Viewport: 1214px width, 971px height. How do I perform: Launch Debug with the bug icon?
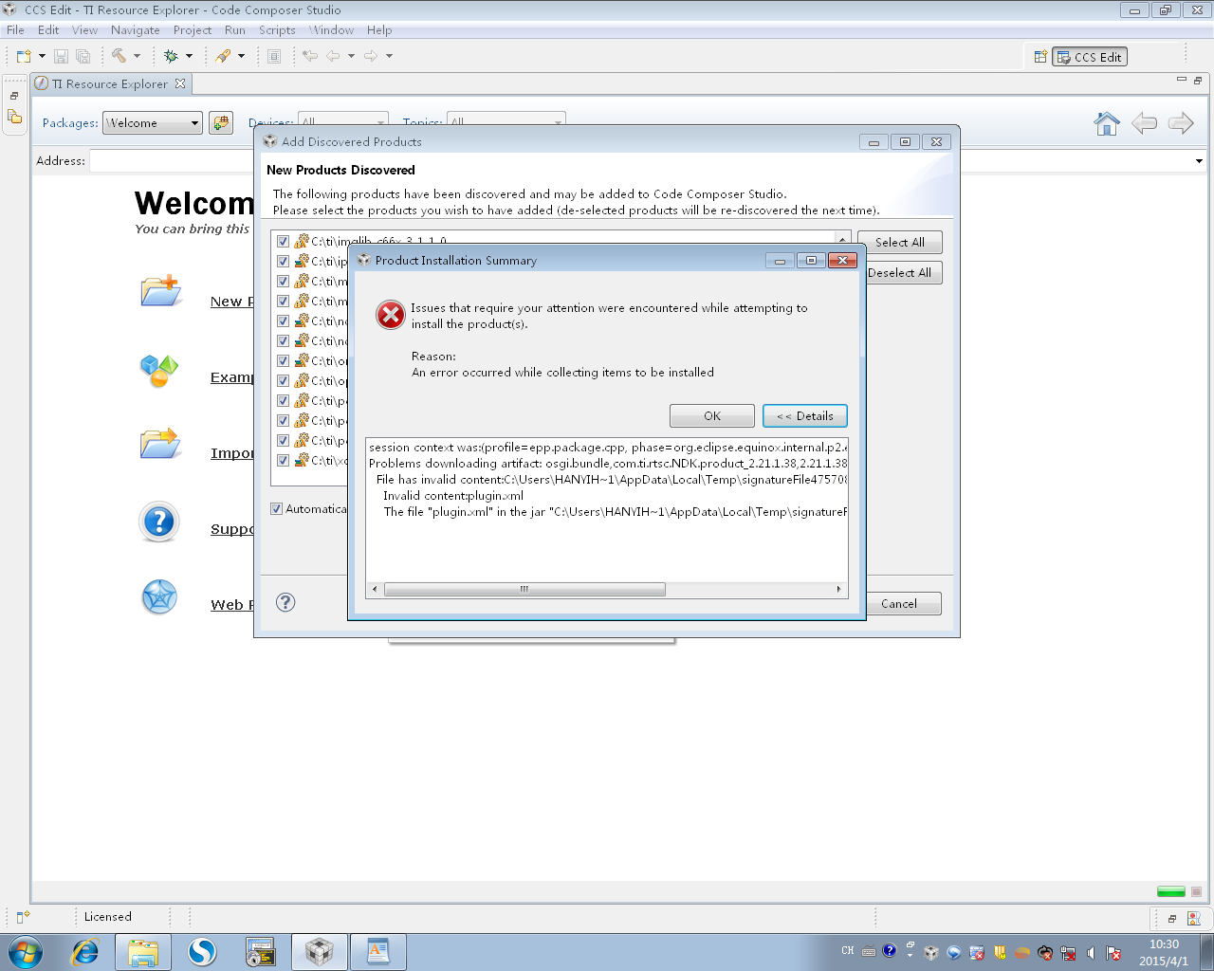click(171, 56)
